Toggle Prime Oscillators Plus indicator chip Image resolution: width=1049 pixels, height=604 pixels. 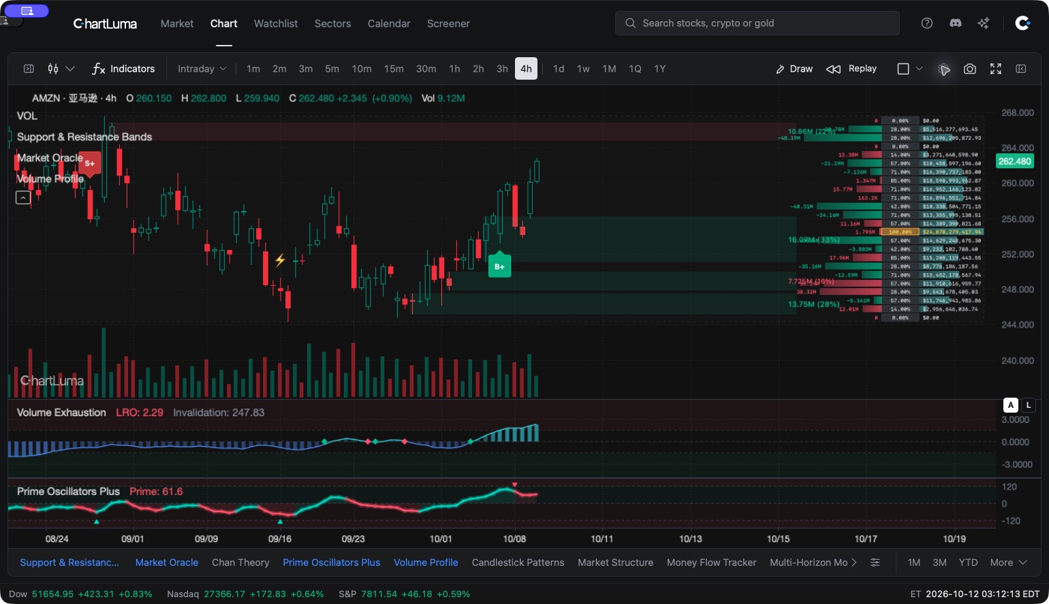pos(332,562)
